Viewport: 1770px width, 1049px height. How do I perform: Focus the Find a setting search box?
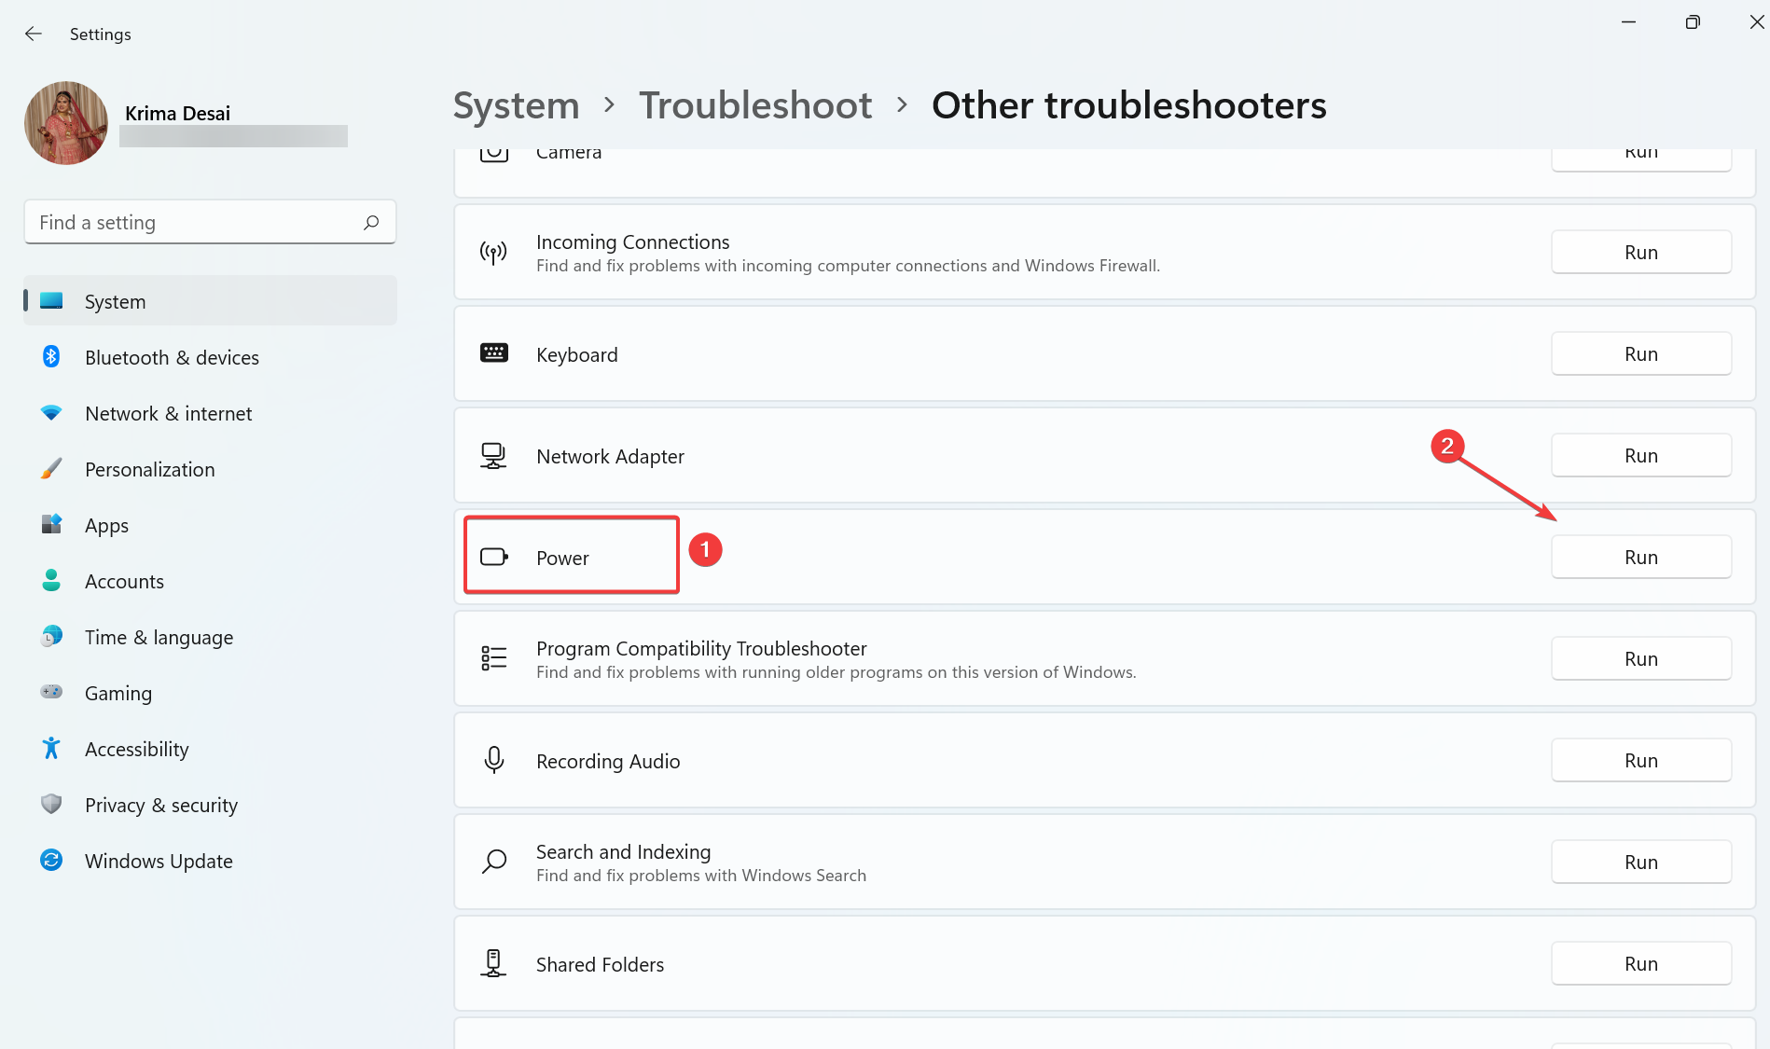pos(196,222)
